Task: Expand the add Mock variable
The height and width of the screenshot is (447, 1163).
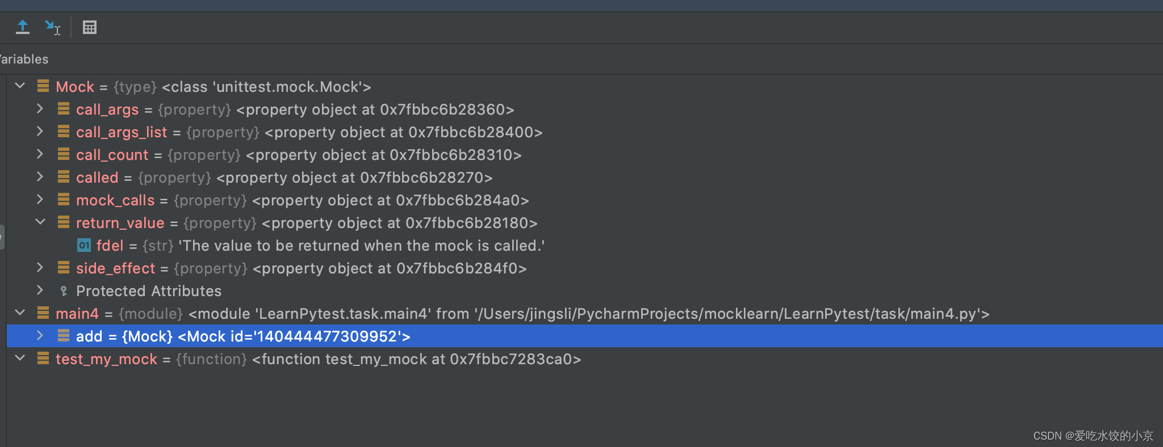Action: (x=40, y=336)
